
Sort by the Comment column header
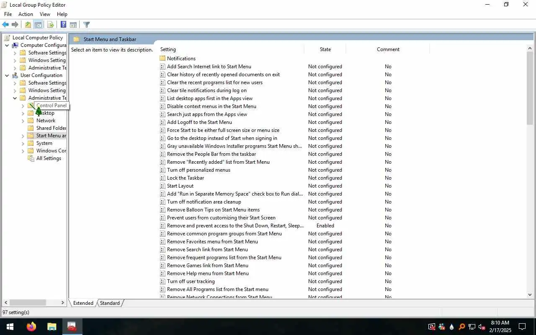tap(388, 49)
